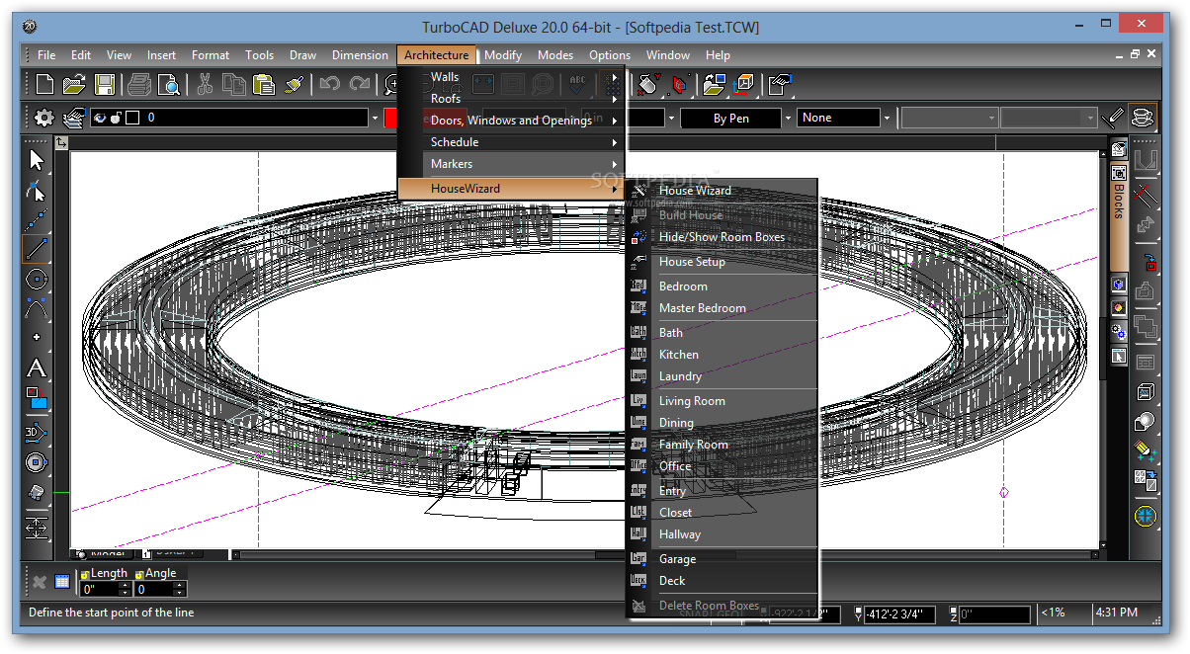This screenshot has width=1190, height=654.
Task: Click the clock showing 4:31 PM
Action: [x=1116, y=613]
